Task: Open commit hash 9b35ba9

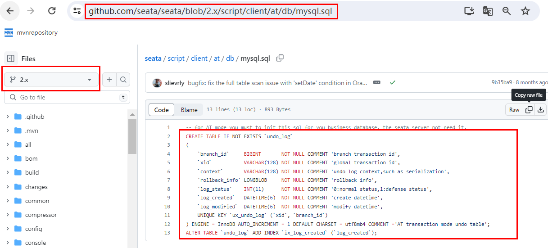Action: (502, 83)
